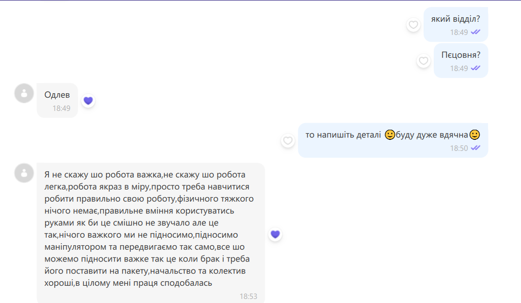Viewport: 521px width, 303px height.
Task: Select the "Пєцовня?" message bubble
Action: 461,55
